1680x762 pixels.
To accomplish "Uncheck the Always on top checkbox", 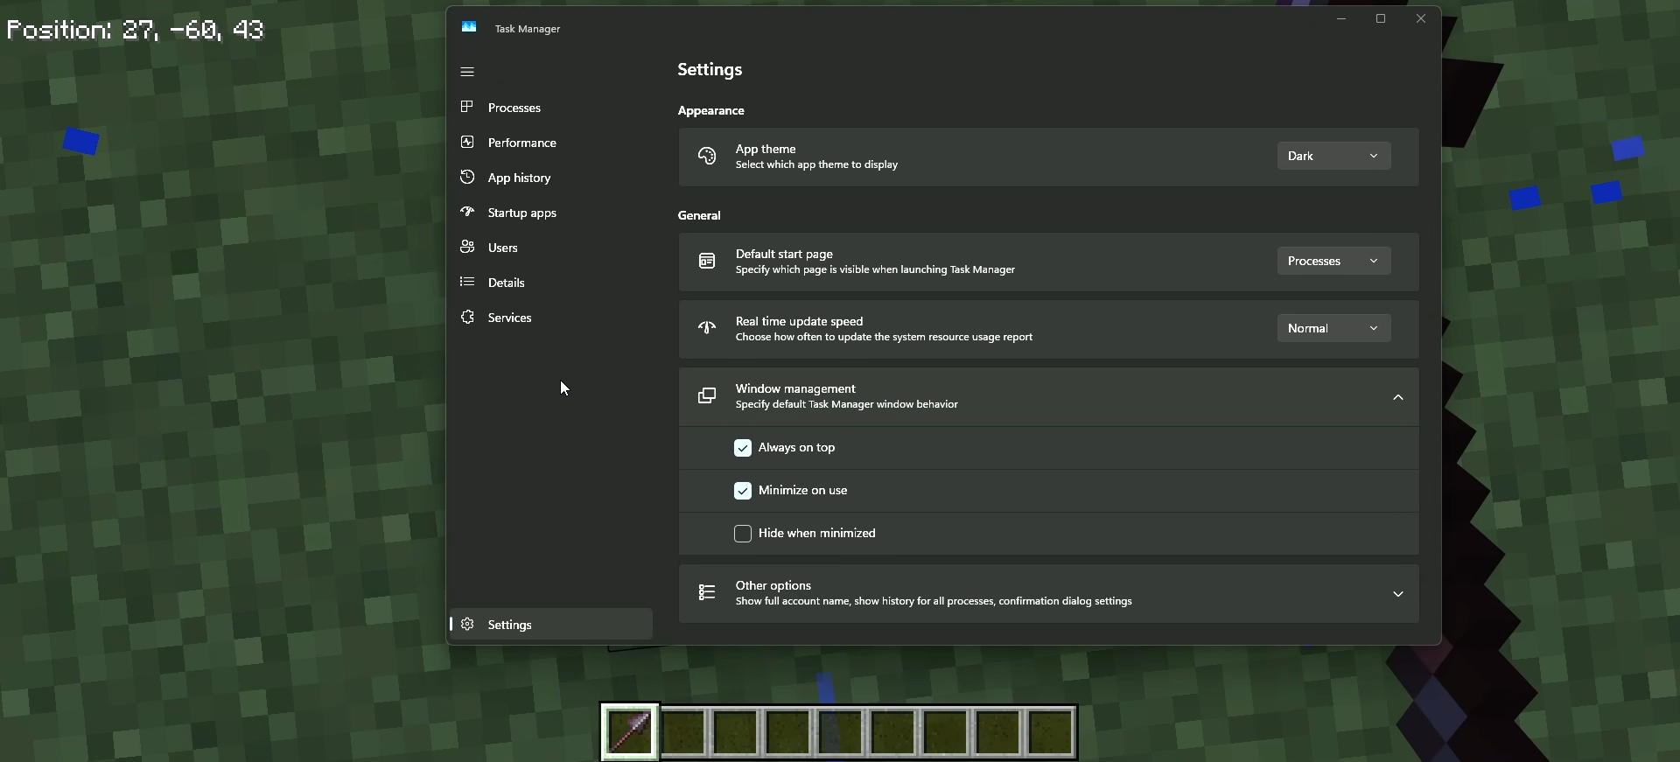I will (743, 448).
